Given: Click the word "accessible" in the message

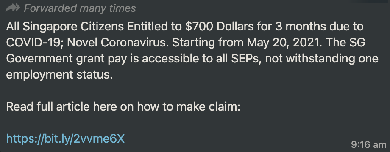Looking at the screenshot, I should click(x=167, y=59).
